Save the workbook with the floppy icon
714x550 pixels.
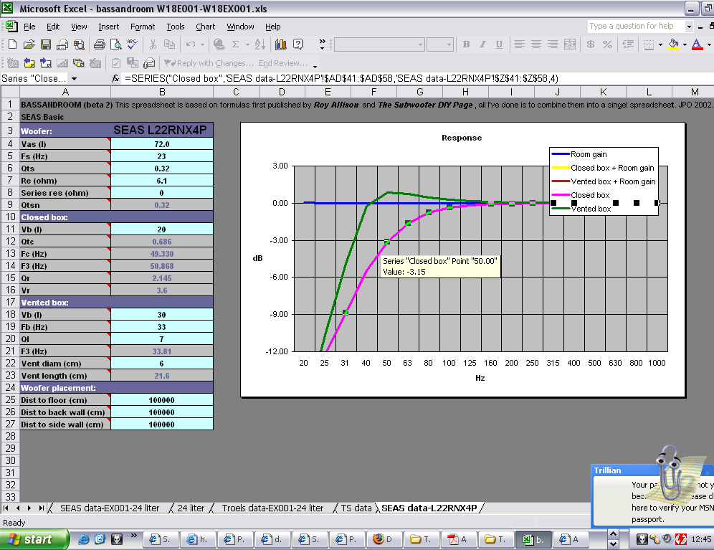(x=46, y=44)
